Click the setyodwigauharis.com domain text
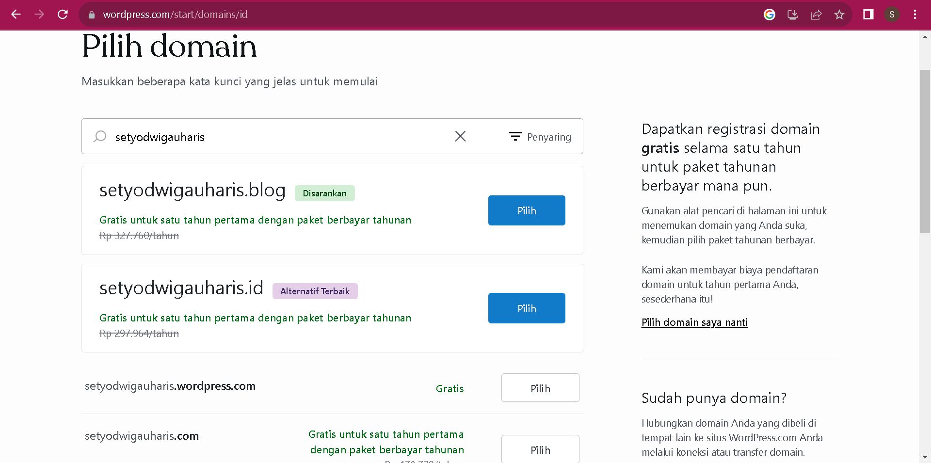The height and width of the screenshot is (463, 931). point(142,436)
